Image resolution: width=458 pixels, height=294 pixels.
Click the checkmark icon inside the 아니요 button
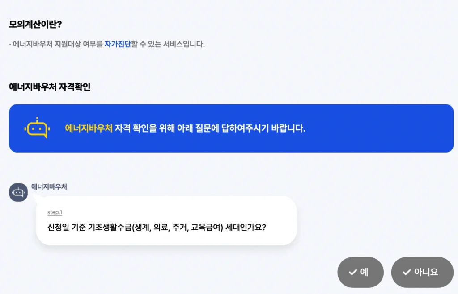(407, 272)
